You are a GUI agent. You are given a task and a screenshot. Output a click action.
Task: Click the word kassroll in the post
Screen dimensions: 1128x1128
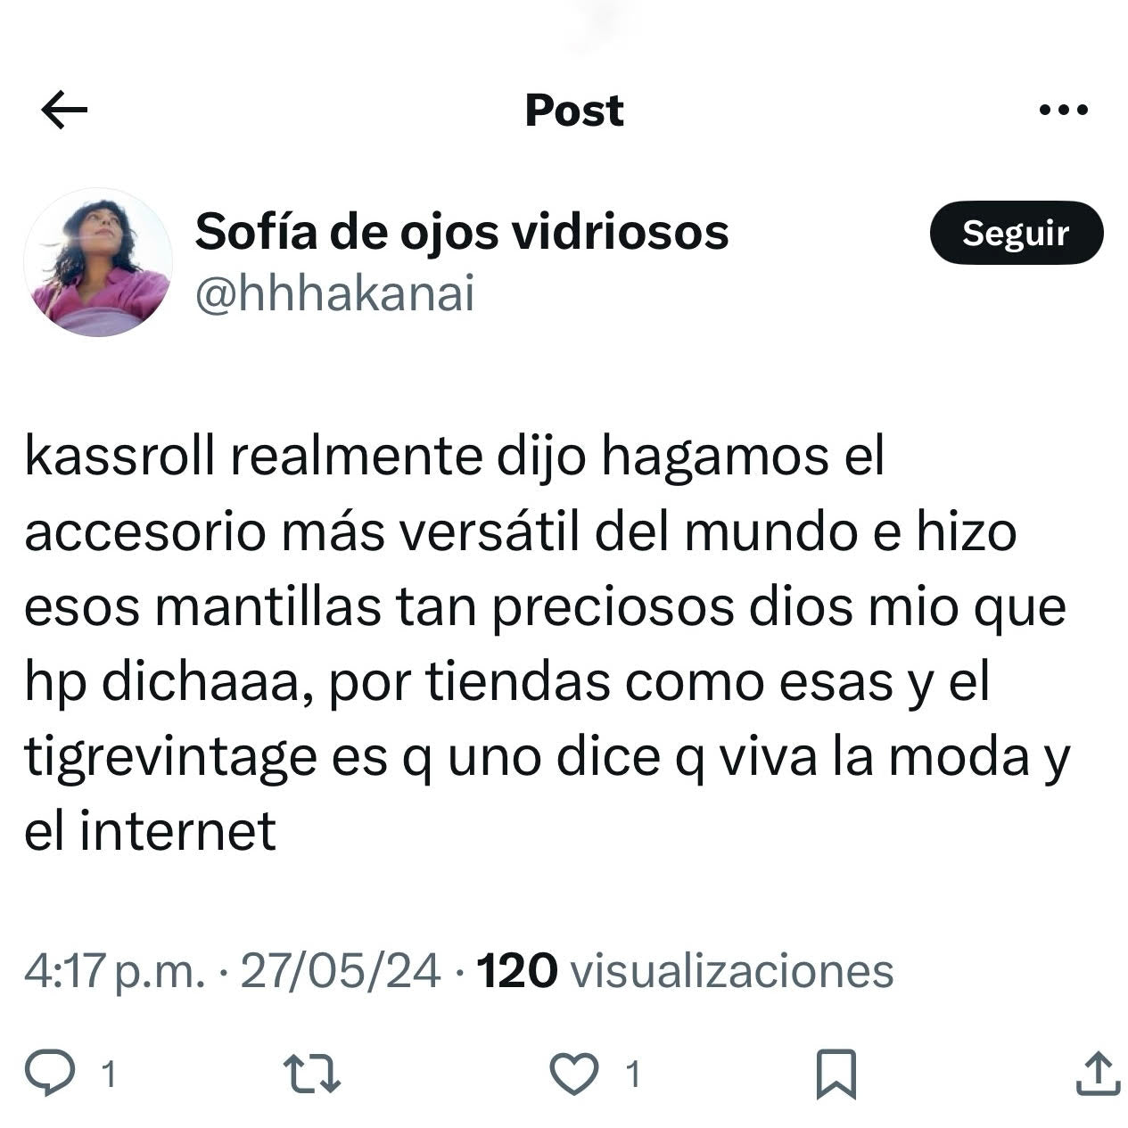(119, 457)
